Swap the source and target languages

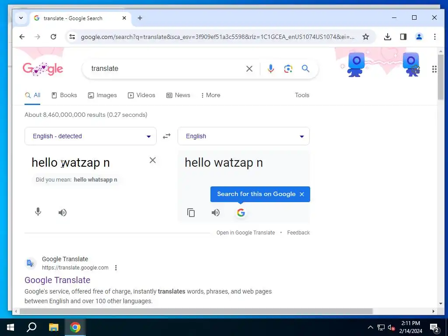point(167,136)
